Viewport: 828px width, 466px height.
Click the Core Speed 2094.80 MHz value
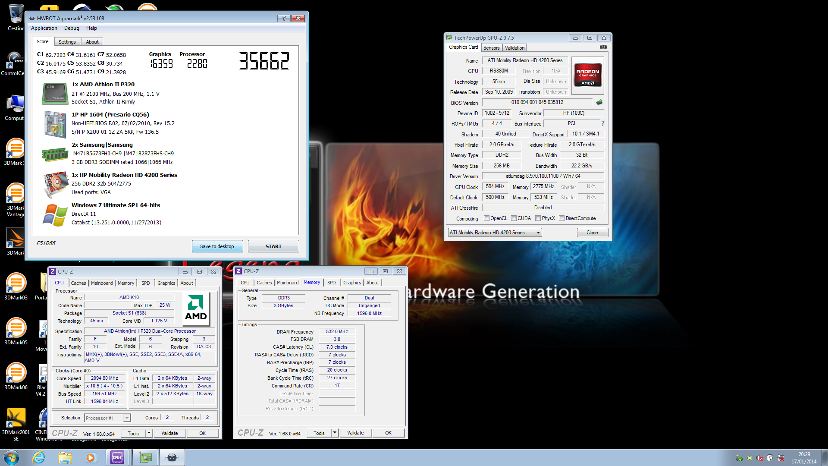tap(104, 378)
